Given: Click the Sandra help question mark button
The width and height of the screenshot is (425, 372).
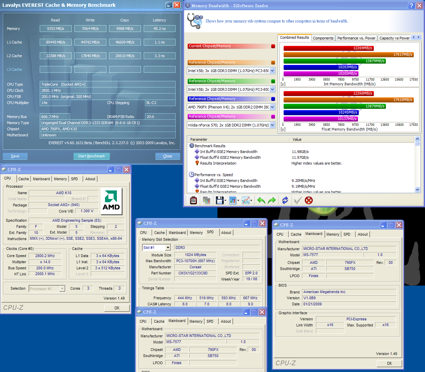Looking at the screenshot, I should (x=411, y=5).
